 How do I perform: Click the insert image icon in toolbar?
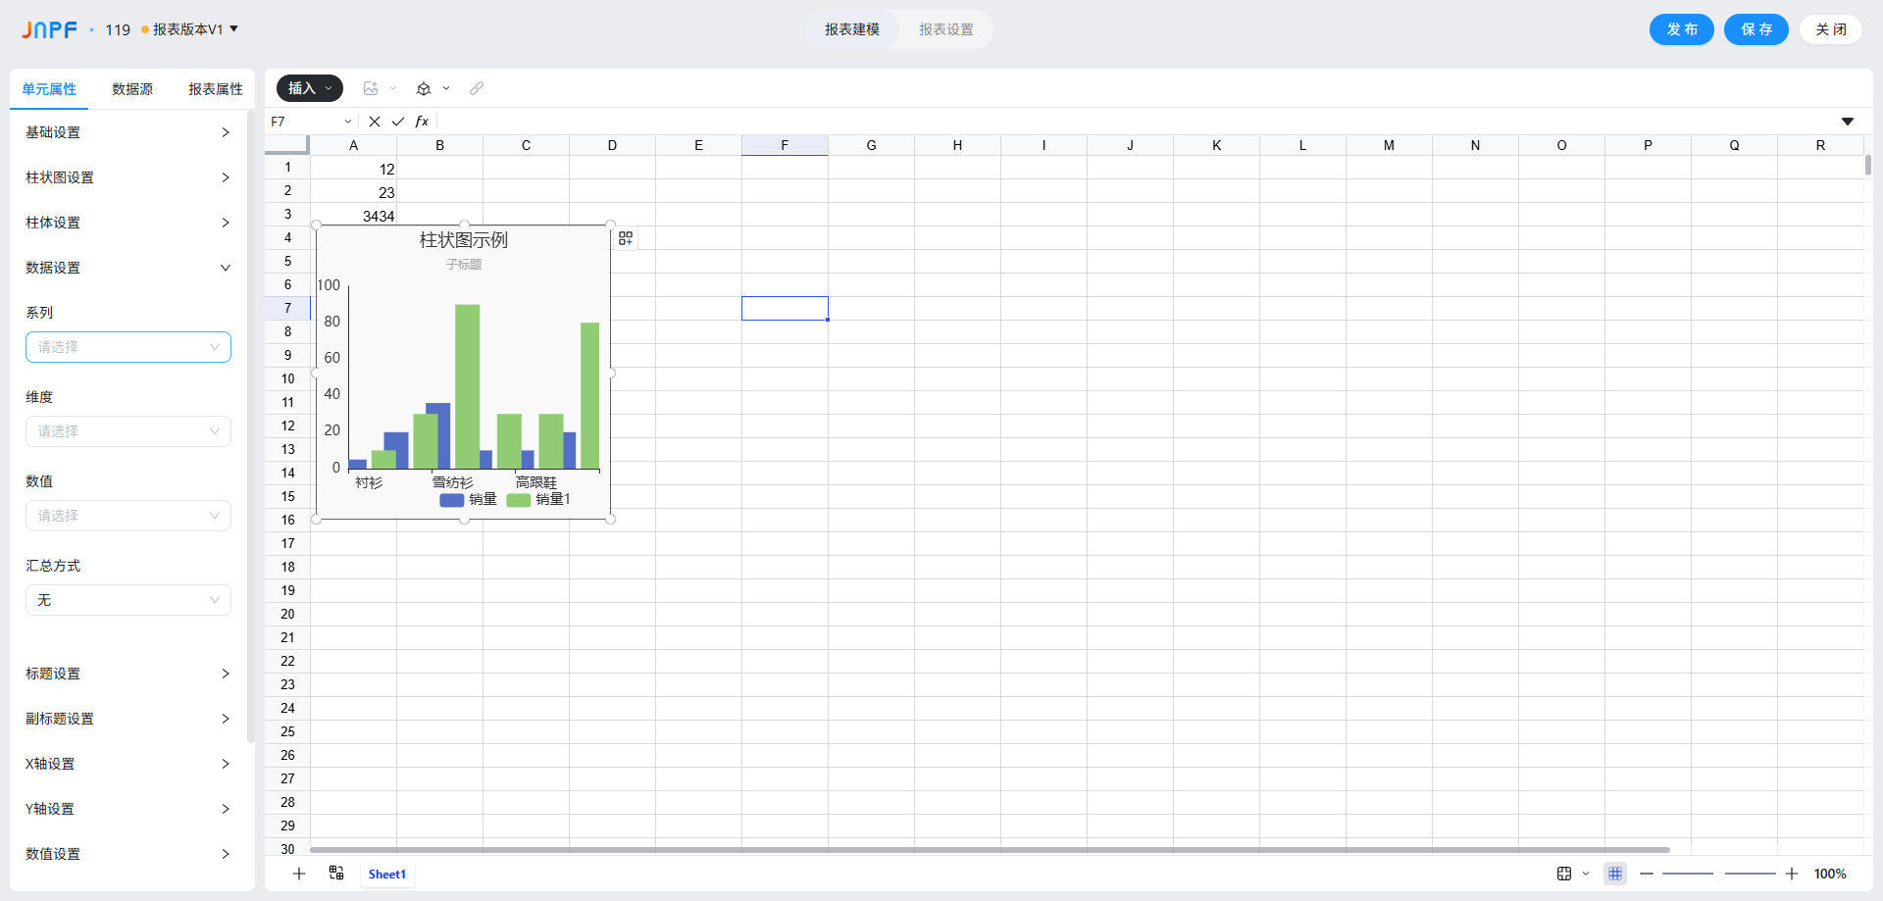[371, 88]
